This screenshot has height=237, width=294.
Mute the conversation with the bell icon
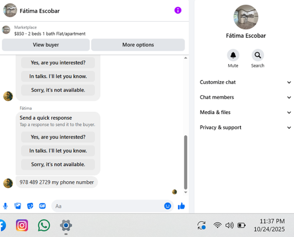233,55
